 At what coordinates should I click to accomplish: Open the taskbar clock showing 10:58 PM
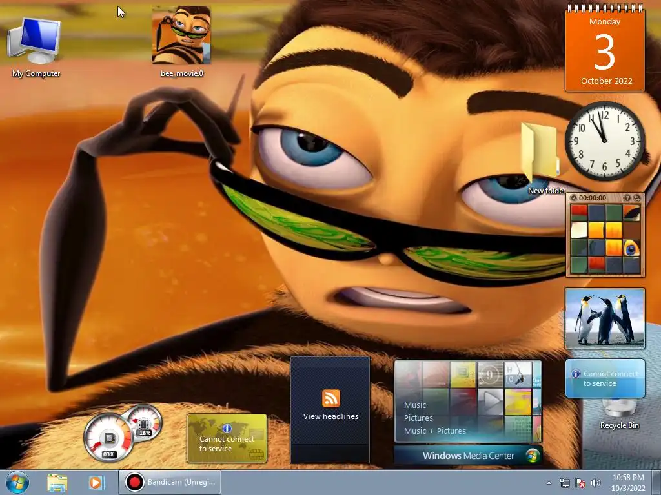coord(628,483)
